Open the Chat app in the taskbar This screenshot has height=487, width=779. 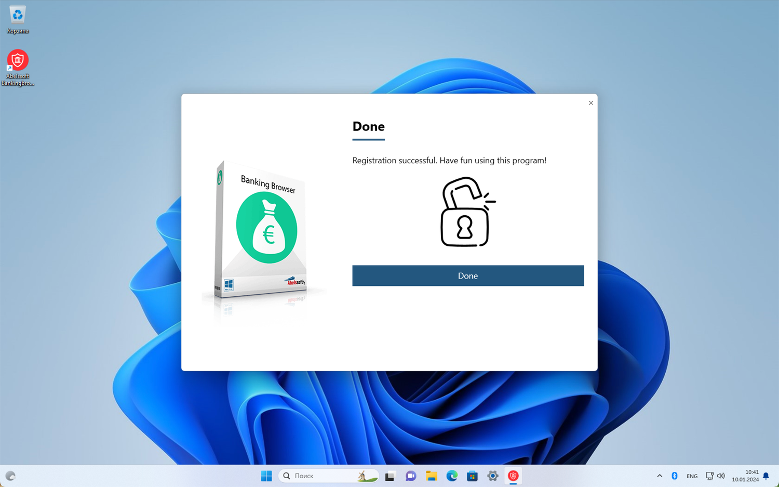(x=411, y=476)
